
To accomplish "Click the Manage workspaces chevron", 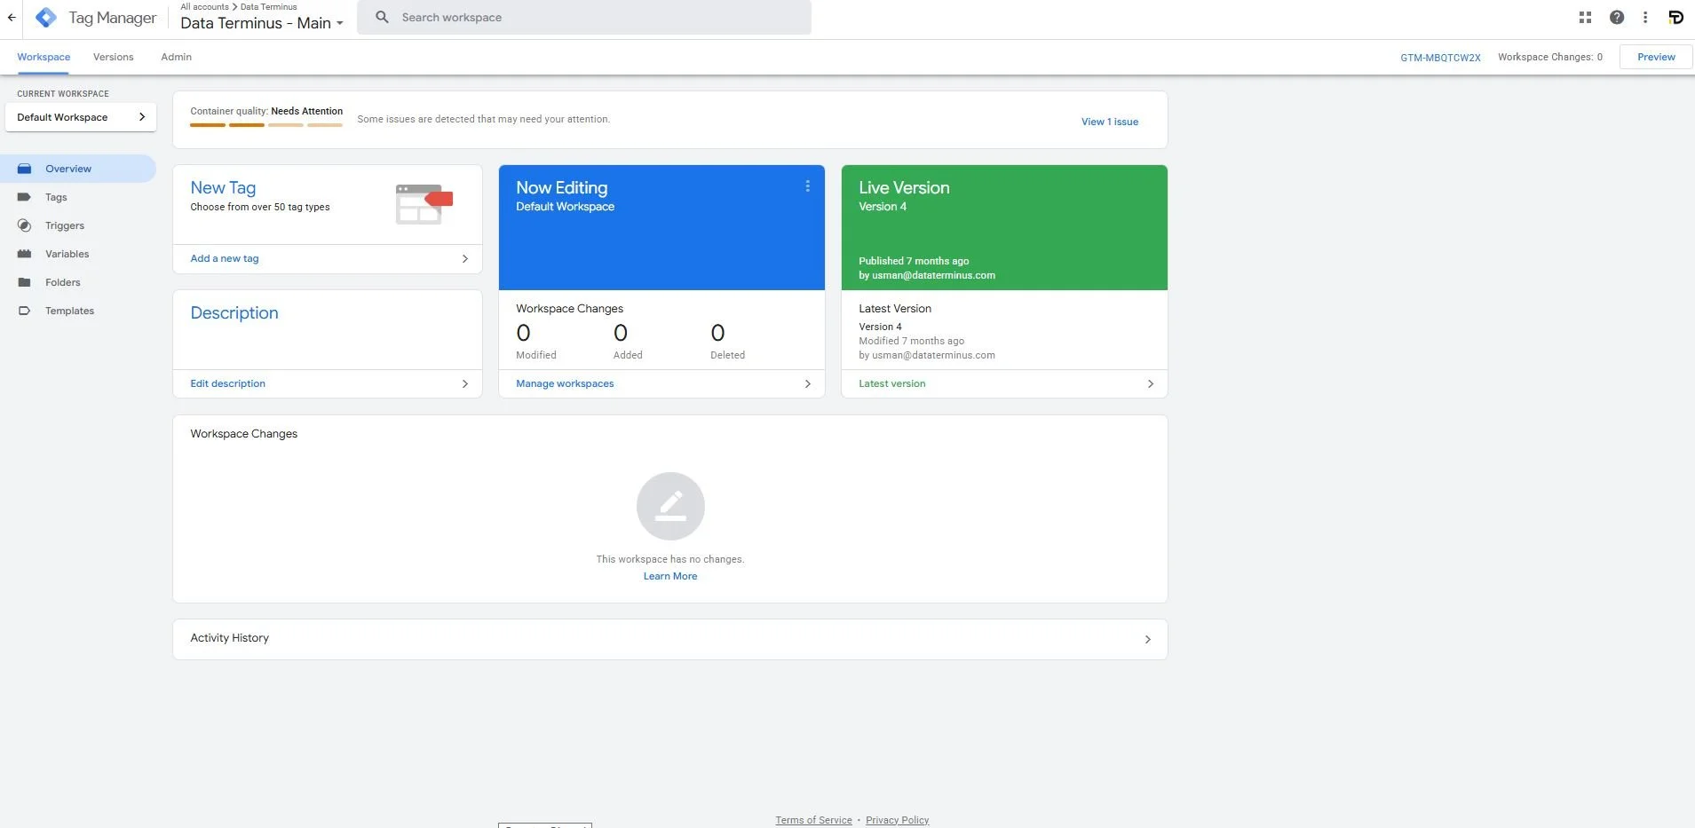I will tap(807, 383).
